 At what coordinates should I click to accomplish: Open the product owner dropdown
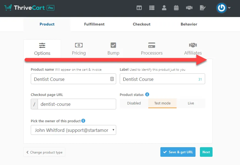click(x=73, y=130)
